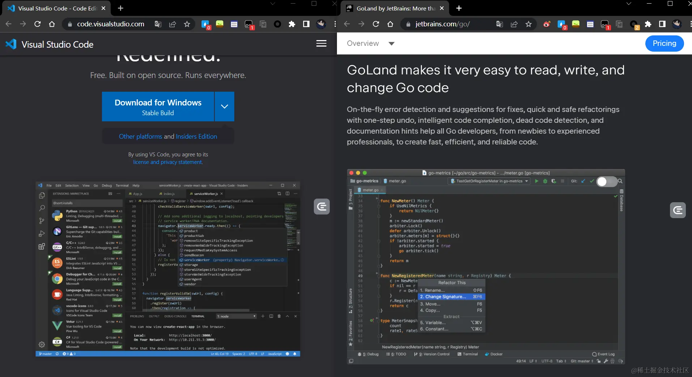Open the license and privacy statement link
692x377 pixels.
168,162
